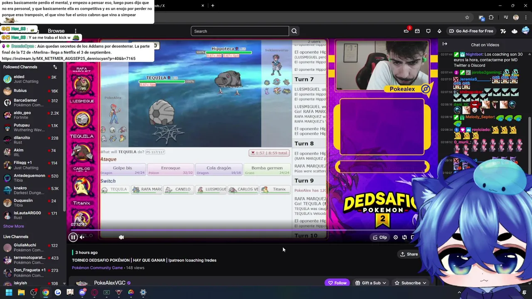Open Windows Settings gear in taskbar
Screen dimensions: 532x299
tap(143, 292)
